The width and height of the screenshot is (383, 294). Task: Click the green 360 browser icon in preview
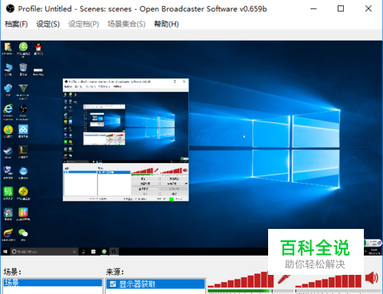pos(23,47)
